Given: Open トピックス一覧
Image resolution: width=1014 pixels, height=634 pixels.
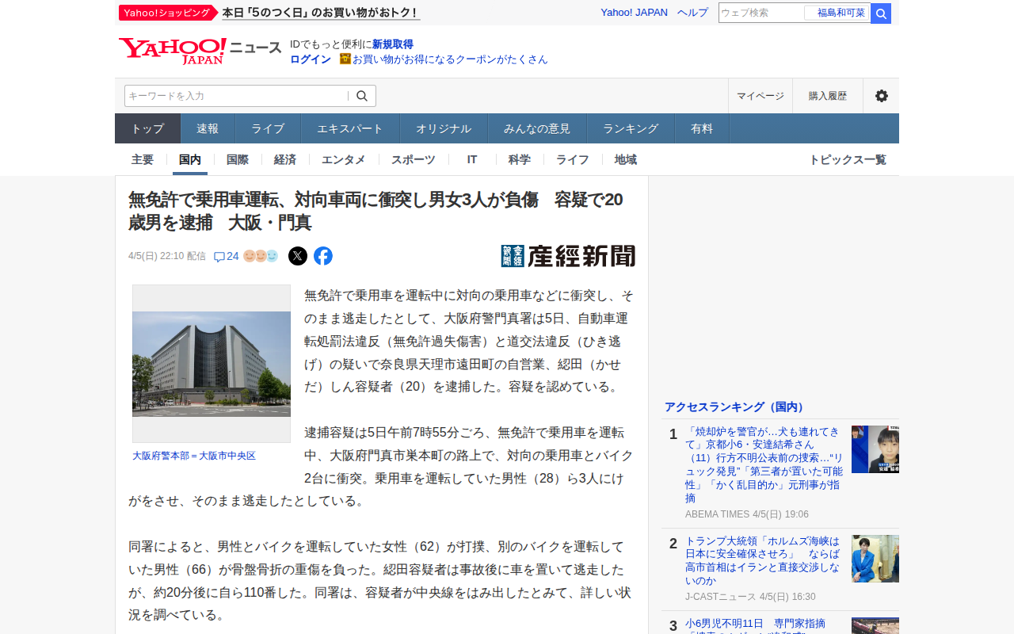Looking at the screenshot, I should [848, 159].
